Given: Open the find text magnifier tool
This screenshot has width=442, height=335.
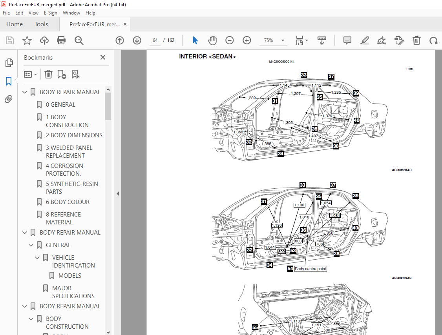Looking at the screenshot, I should point(79,40).
